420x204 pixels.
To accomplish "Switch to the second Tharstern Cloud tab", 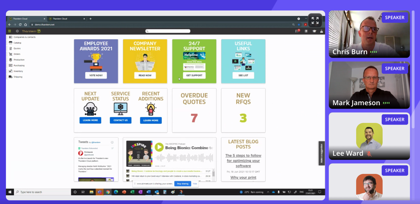I will (67, 19).
